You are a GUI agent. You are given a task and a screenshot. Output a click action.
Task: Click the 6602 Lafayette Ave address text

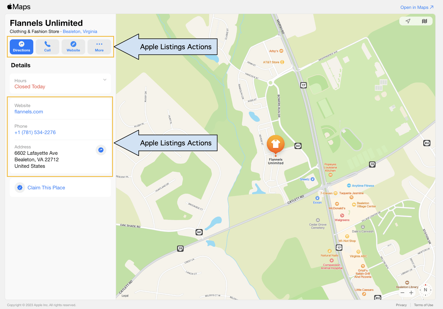(36, 153)
